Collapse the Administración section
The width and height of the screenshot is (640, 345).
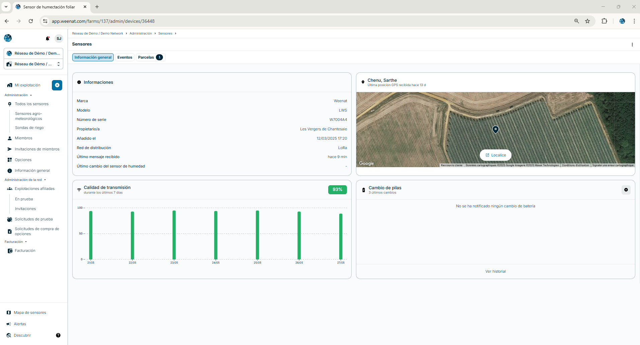tap(18, 95)
